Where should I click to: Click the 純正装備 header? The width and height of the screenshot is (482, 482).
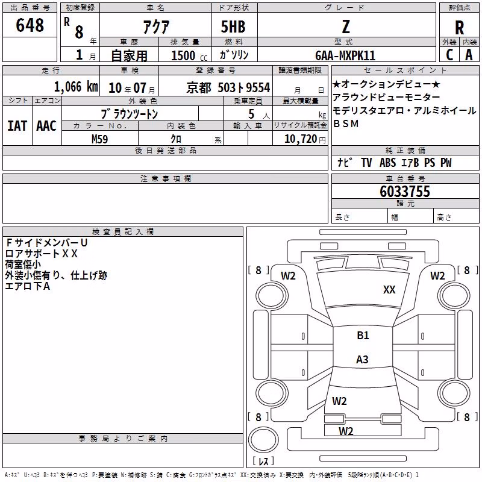pos(405,150)
